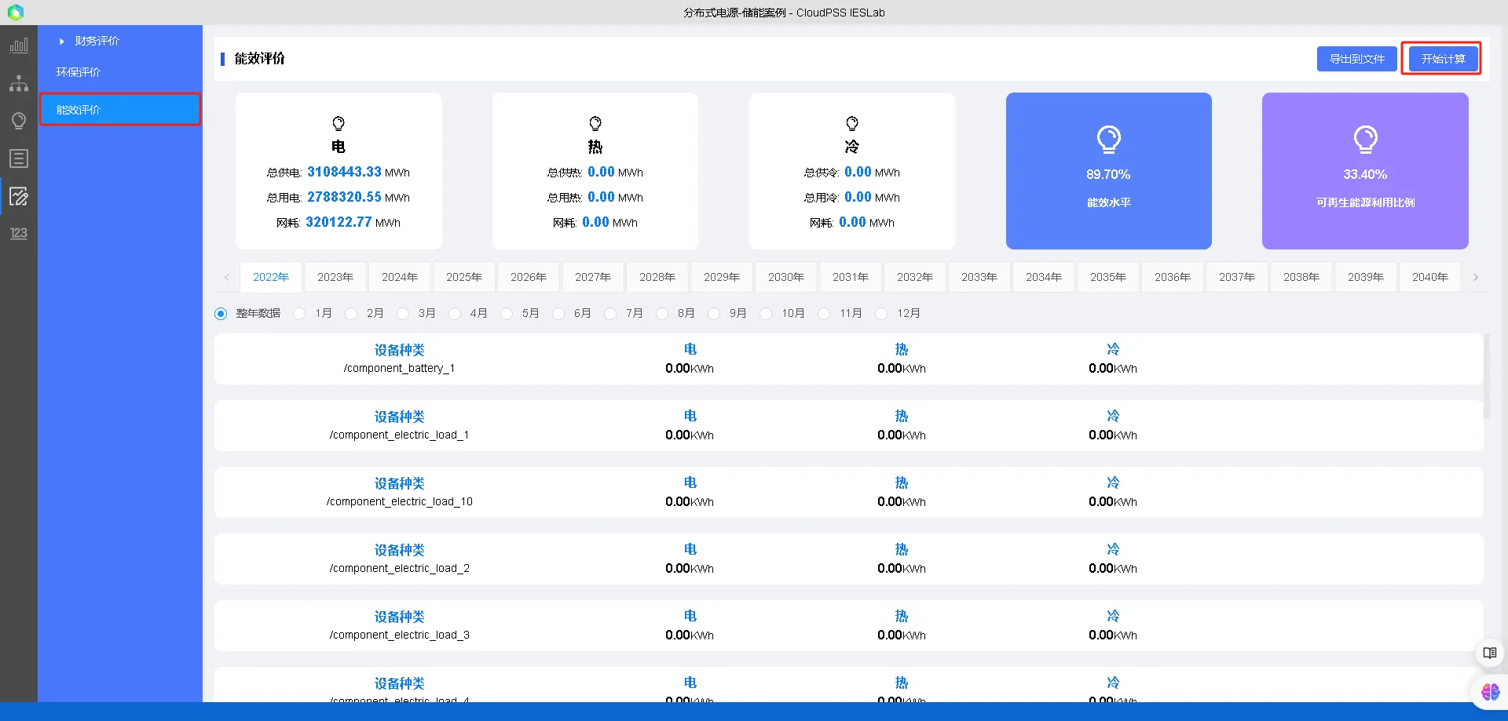
Task: Select the 12月 radio button
Action: pos(881,314)
